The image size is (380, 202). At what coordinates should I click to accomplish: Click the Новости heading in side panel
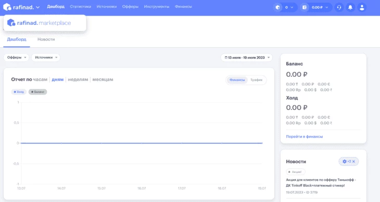(296, 161)
